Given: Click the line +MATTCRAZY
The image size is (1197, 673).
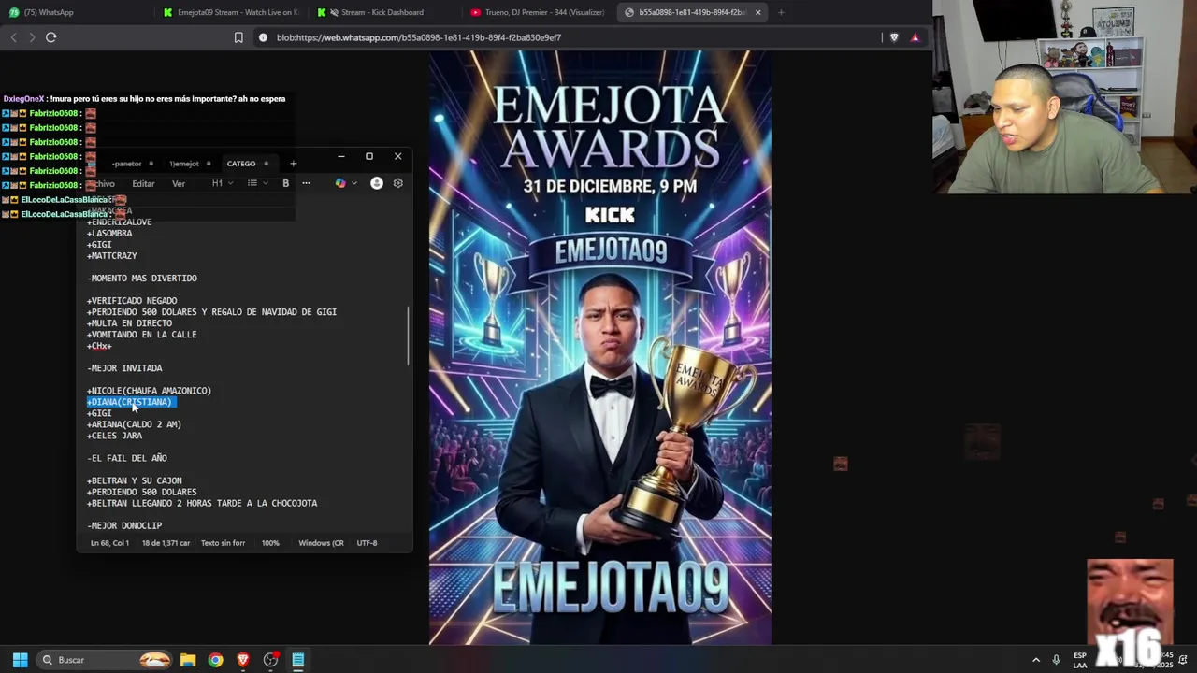Looking at the screenshot, I should [112, 256].
